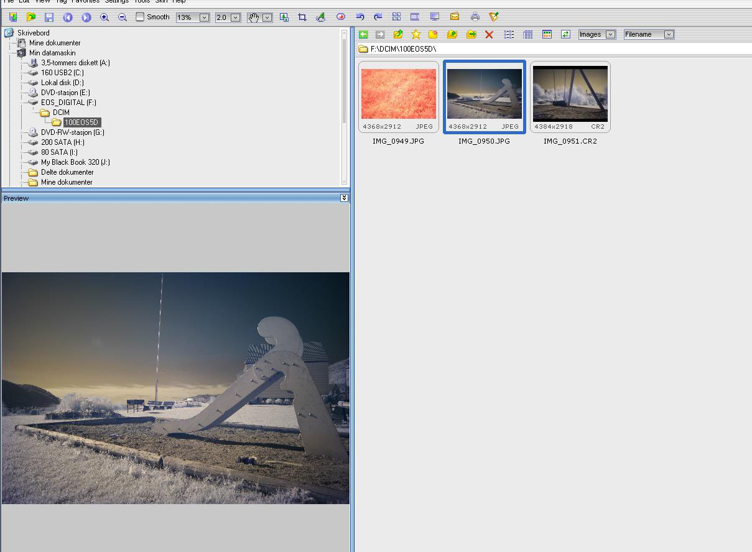This screenshot has height=552, width=752.
Task: Open the Filename sort order dropdown
Action: 669,34
